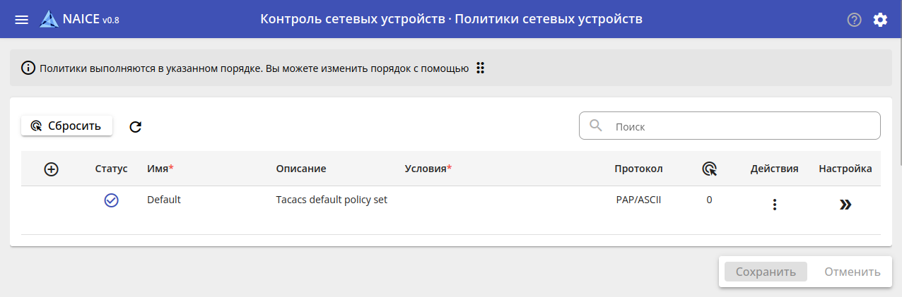Click the Отменить button
Screen dimensions: 902x297
[853, 272]
